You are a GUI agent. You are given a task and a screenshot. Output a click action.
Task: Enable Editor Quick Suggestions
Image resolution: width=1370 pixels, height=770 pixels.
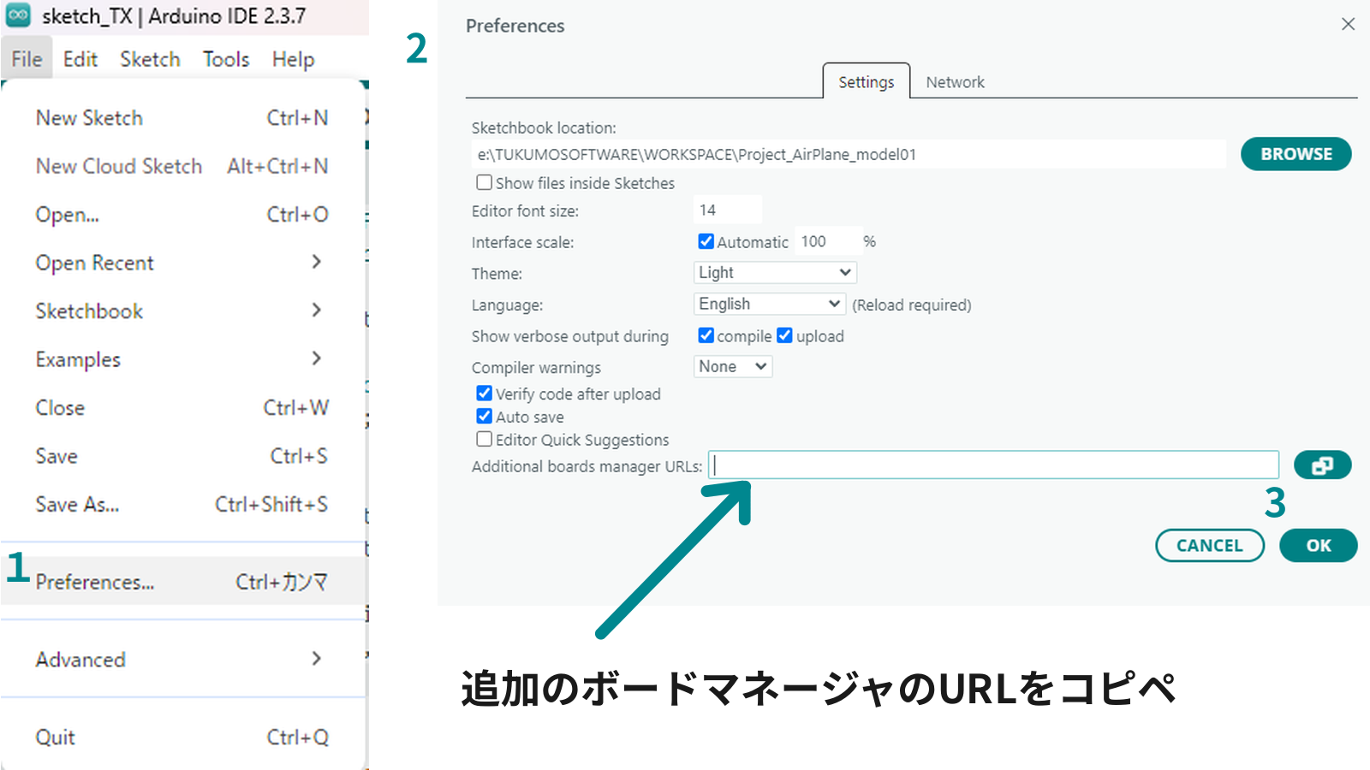point(484,438)
